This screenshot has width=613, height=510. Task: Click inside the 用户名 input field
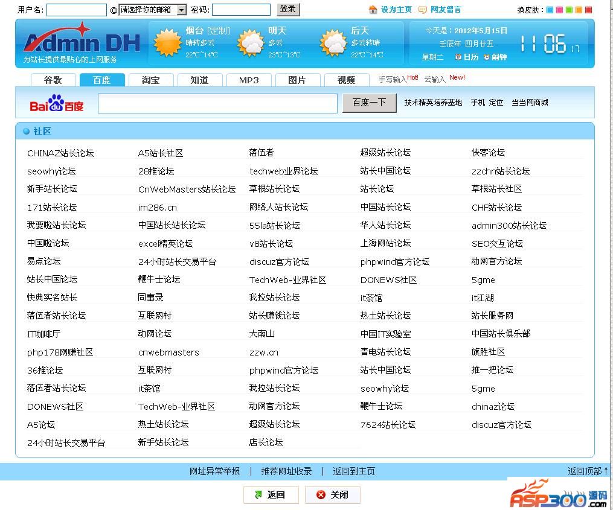[x=77, y=10]
